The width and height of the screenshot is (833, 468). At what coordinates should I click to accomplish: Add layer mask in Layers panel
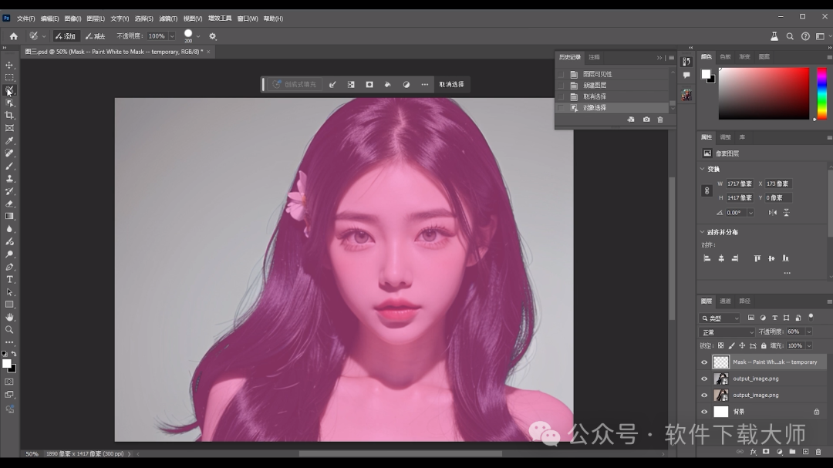(766, 452)
